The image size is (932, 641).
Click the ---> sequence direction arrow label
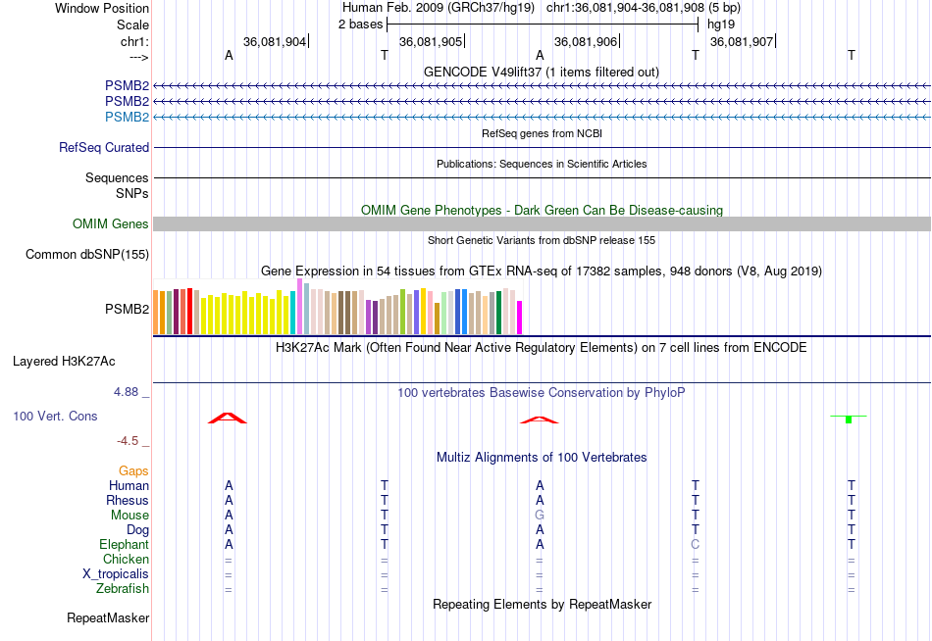pos(139,57)
